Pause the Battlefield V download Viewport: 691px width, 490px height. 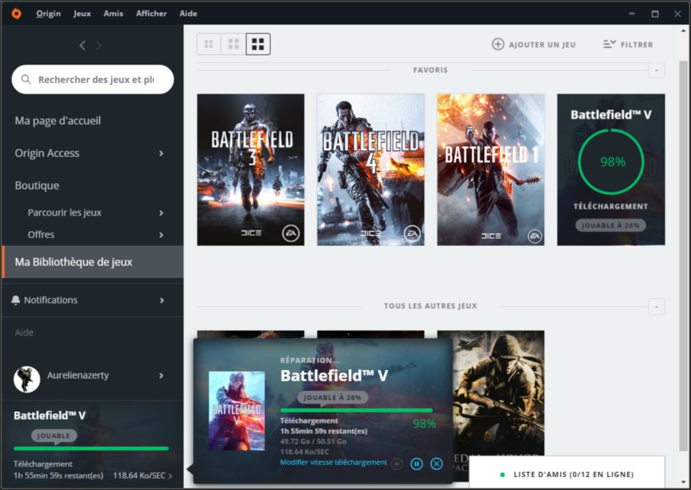[x=416, y=464]
